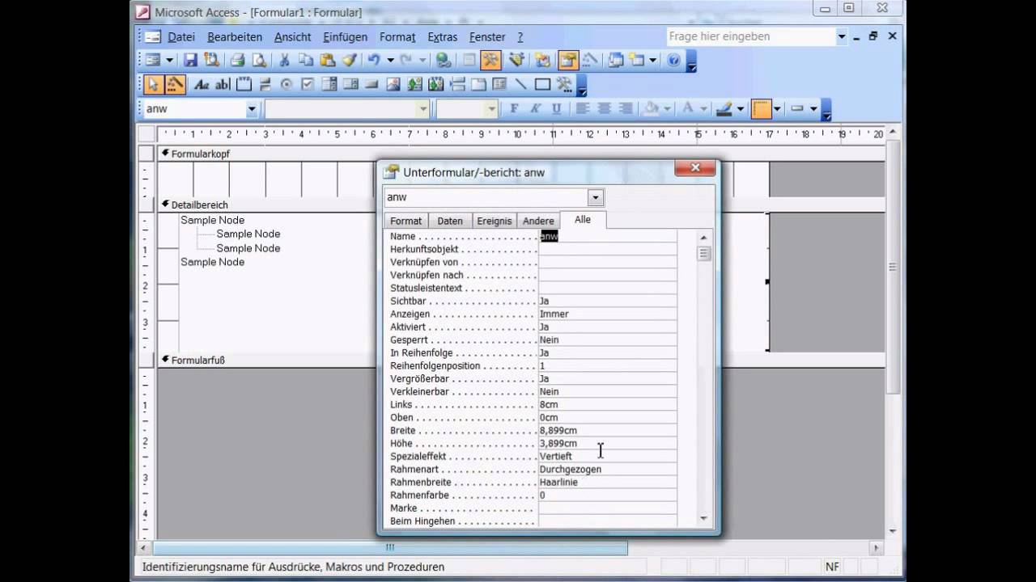
Task: Toggle the Properties window button
Action: click(x=568, y=60)
